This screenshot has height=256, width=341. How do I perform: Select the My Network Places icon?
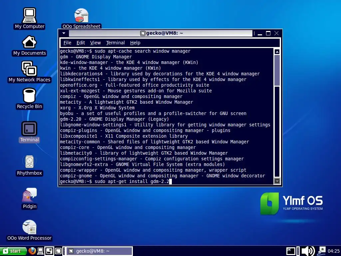coord(29,72)
